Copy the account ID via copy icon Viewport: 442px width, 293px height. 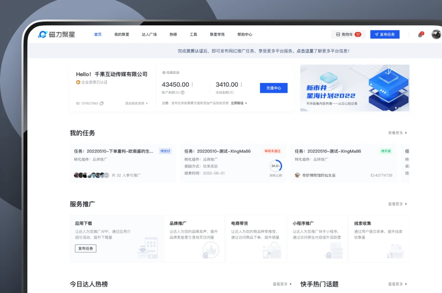click(102, 104)
